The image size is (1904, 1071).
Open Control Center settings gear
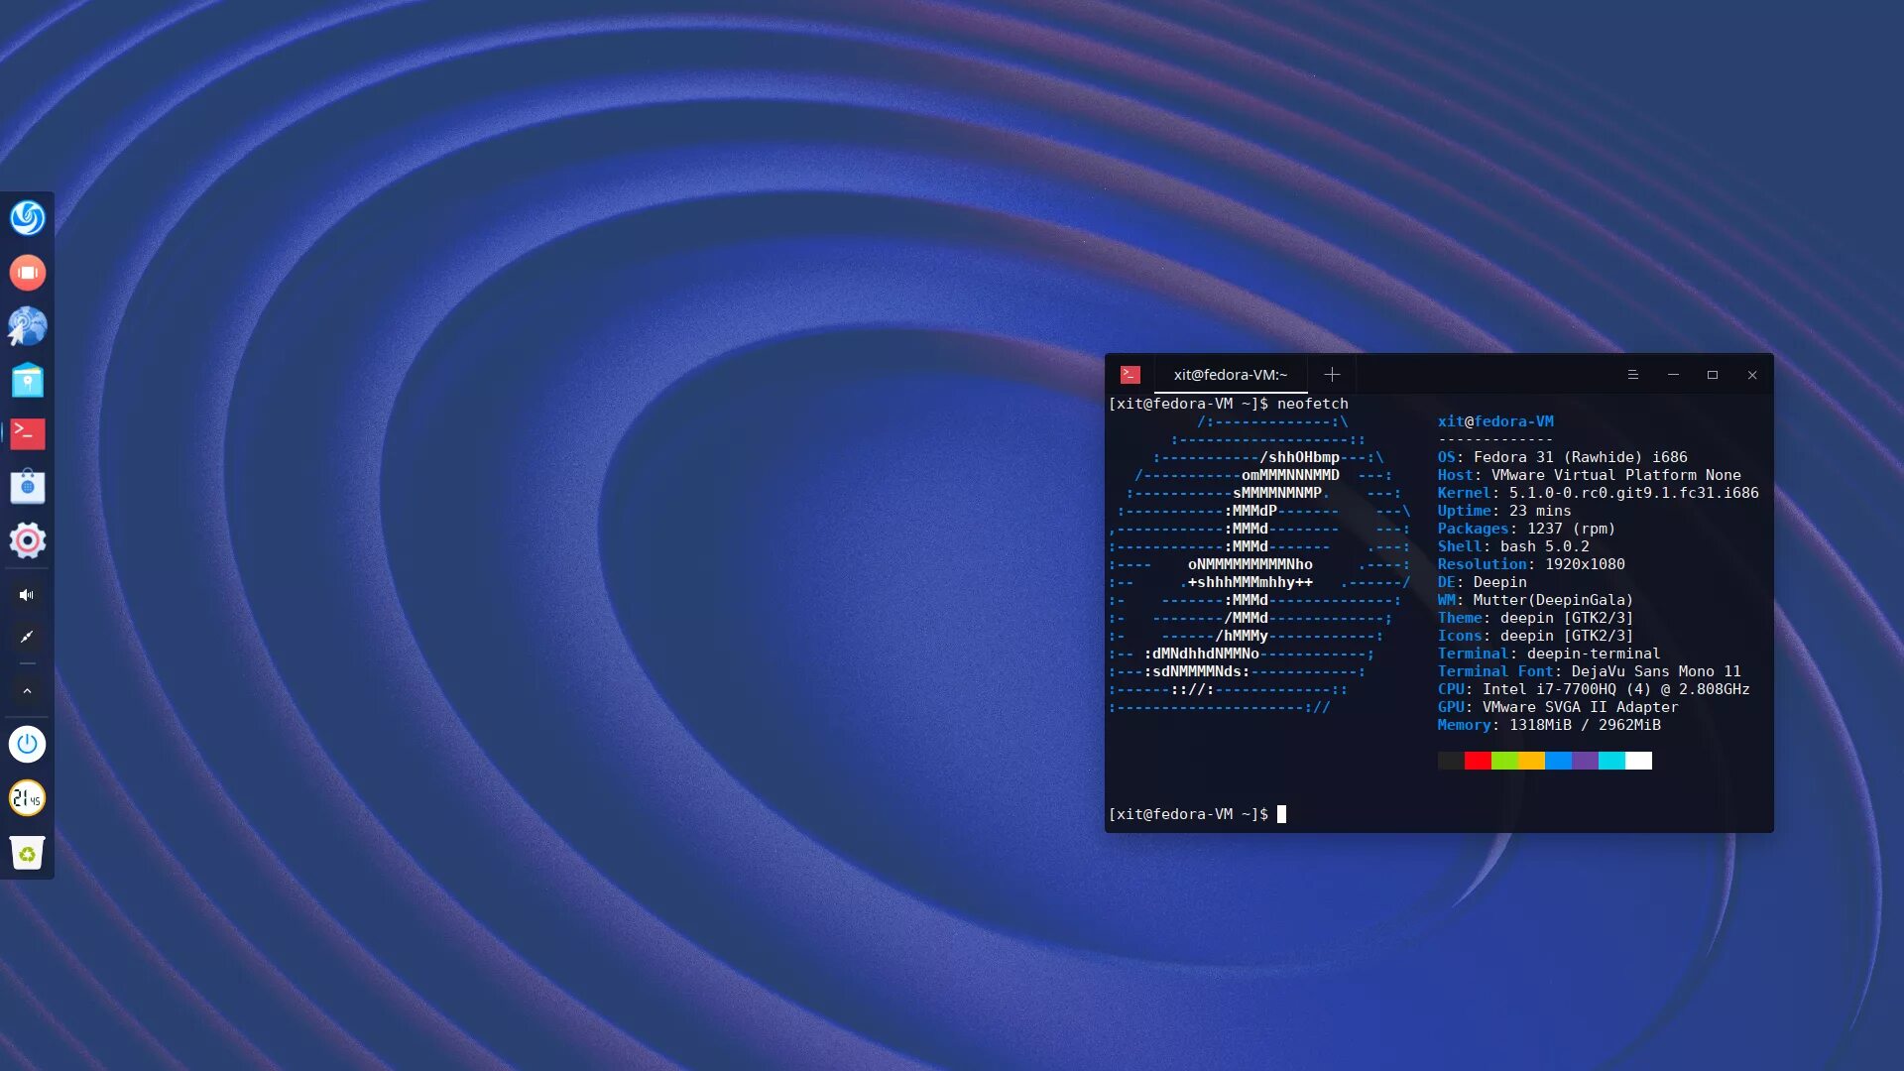click(x=27, y=540)
